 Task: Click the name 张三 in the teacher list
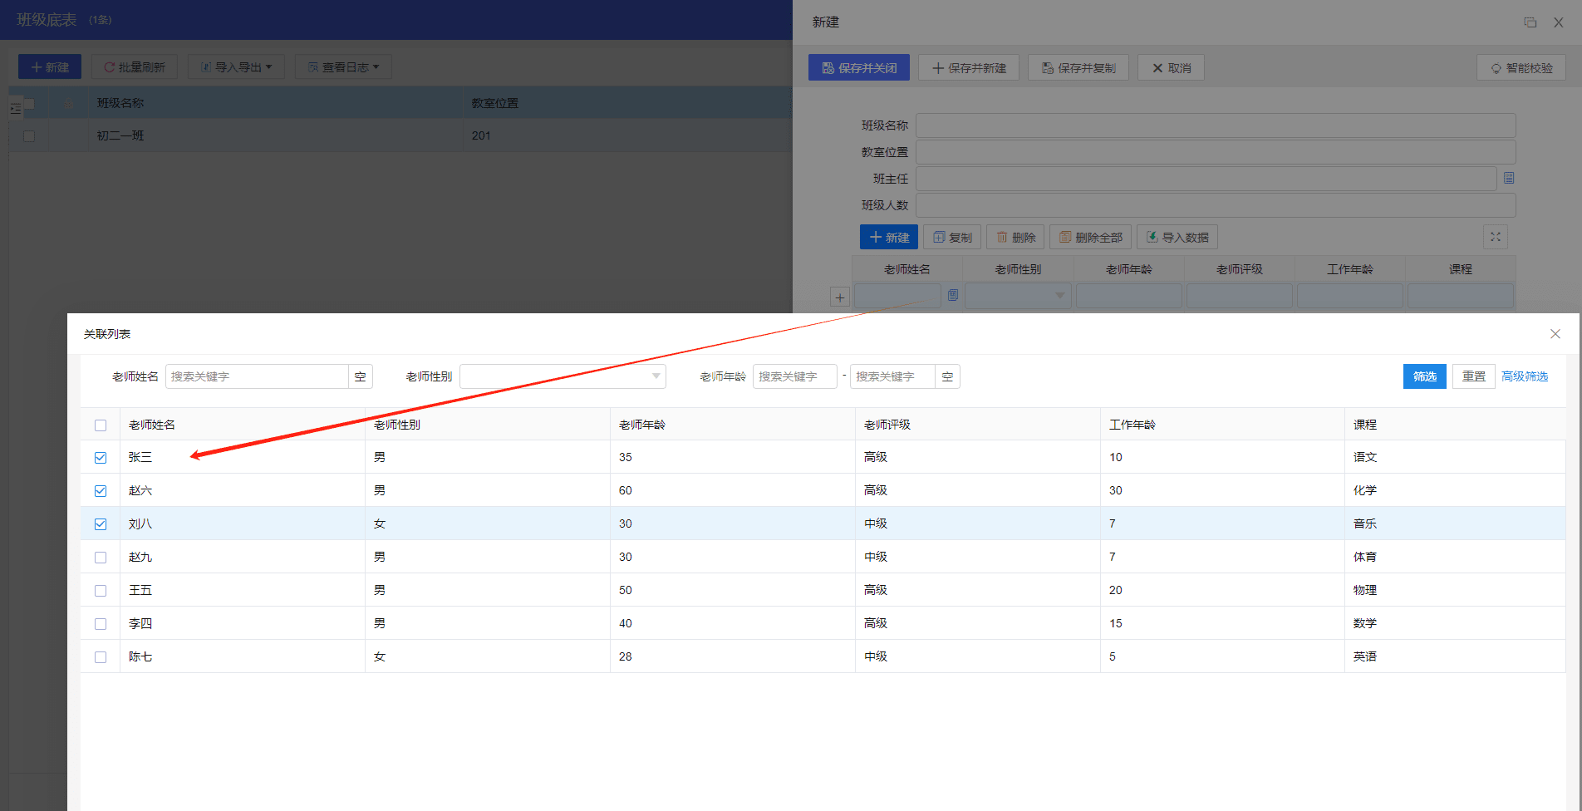[x=140, y=457]
